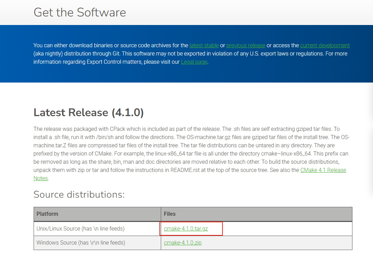Visit the Legal page link
Screen dimensions: 373x261
point(194,62)
